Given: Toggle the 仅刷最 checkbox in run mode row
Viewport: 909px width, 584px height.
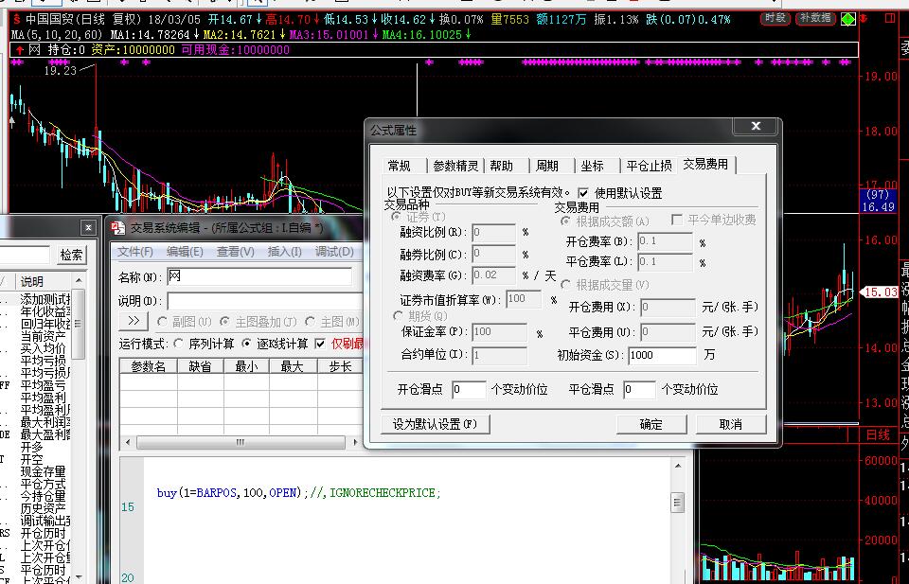Looking at the screenshot, I should 320,344.
